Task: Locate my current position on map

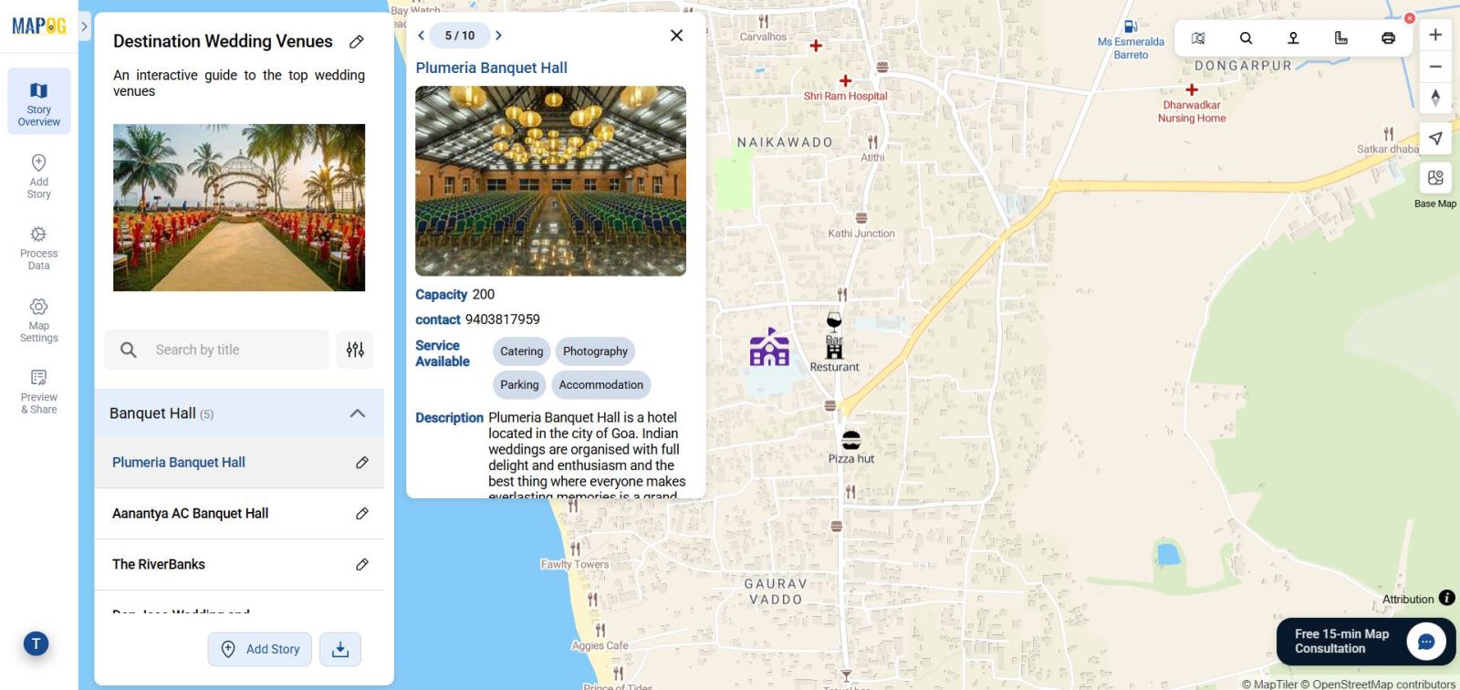Action: pyautogui.click(x=1435, y=139)
